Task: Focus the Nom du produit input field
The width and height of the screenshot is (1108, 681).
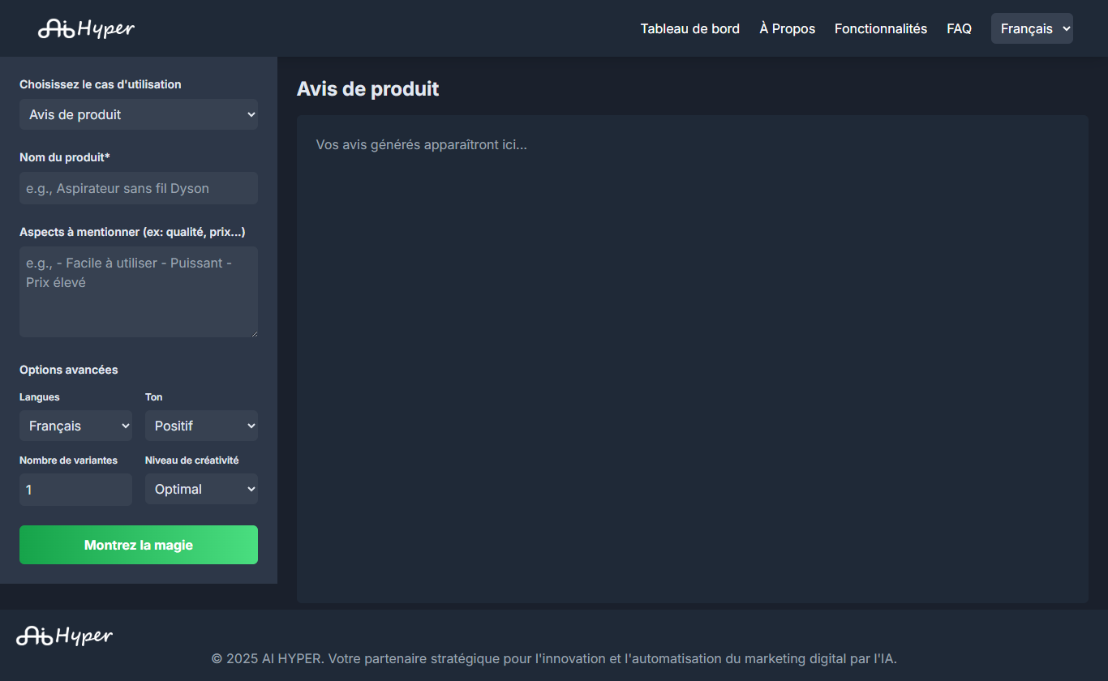Action: coord(139,188)
